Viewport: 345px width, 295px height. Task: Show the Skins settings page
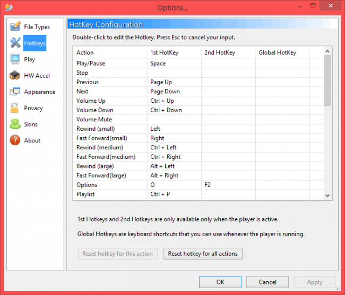(31, 124)
